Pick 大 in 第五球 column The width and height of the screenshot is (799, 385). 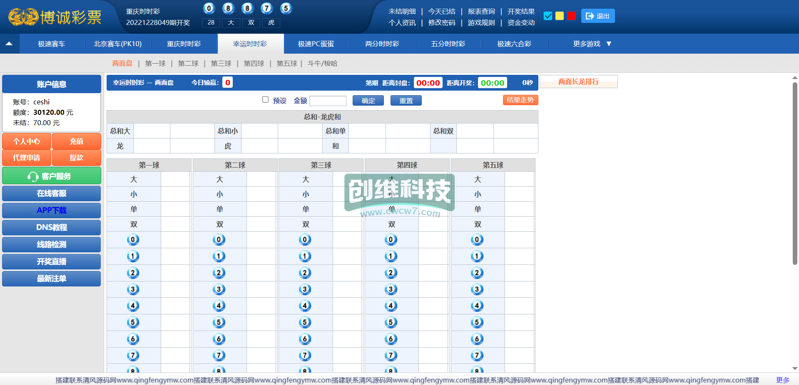tap(478, 179)
